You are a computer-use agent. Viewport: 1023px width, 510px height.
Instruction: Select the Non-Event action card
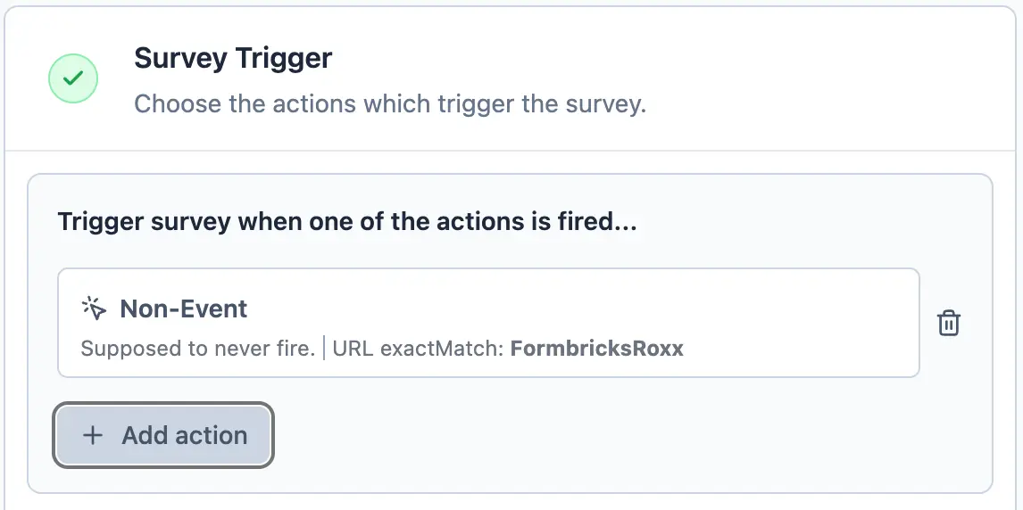pos(488,323)
